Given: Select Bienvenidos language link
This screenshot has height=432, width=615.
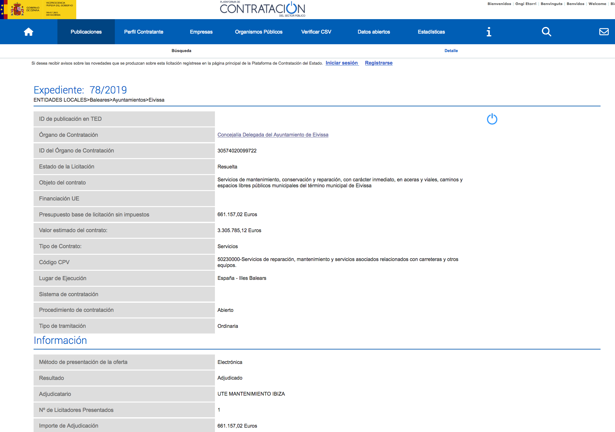Looking at the screenshot, I should pyautogui.click(x=499, y=4).
